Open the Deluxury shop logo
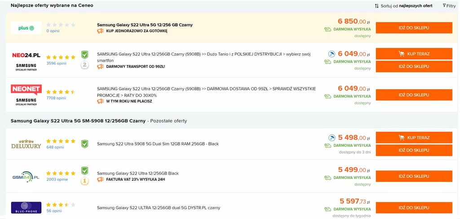 [x=26, y=144]
